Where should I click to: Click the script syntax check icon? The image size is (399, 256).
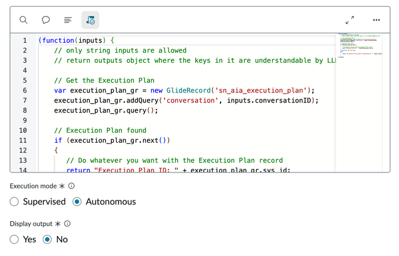pyautogui.click(x=90, y=20)
